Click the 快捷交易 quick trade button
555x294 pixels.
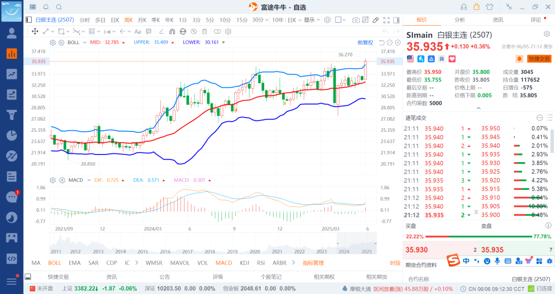pyautogui.click(x=539, y=58)
